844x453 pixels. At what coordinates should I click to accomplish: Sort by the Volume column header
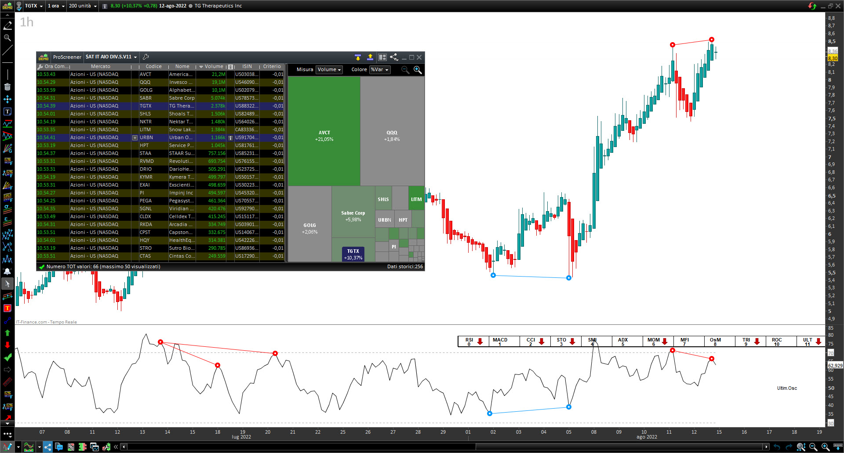click(x=211, y=67)
